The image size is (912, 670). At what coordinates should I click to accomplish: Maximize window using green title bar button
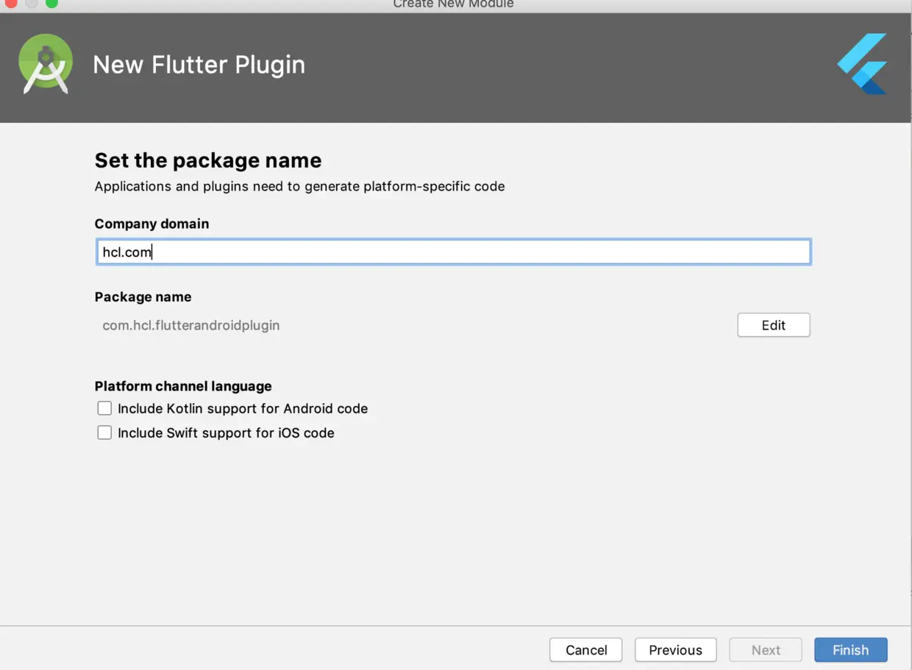tap(51, 3)
